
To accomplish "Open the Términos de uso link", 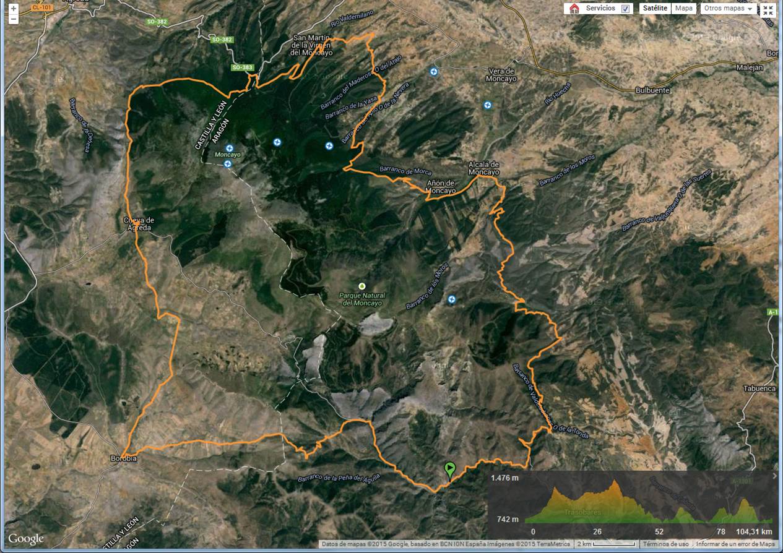I will coord(665,544).
